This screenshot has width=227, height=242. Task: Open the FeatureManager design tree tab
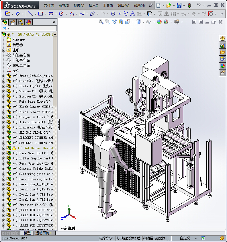(x=5, y=22)
